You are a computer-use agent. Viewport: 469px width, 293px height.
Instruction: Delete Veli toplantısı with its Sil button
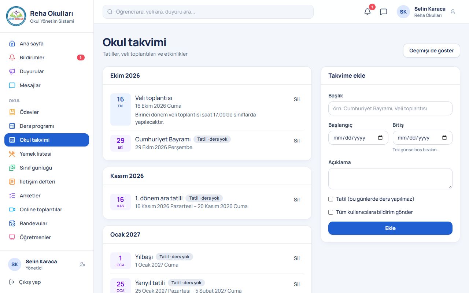tap(297, 99)
